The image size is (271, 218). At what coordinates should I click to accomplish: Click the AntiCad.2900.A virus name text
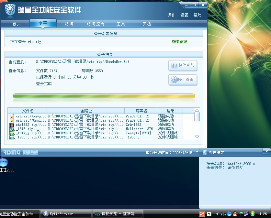pos(241,164)
